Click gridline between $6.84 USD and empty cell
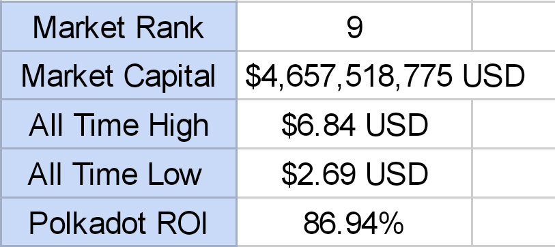This screenshot has width=555, height=247. coord(472,124)
